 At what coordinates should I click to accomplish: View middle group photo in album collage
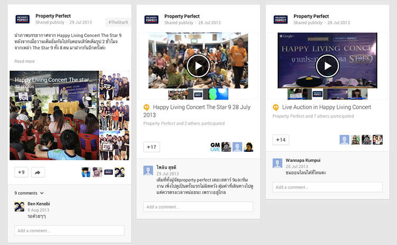coord(114,115)
